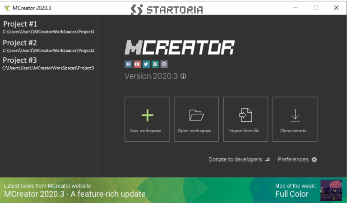Click the MCreator app icon in title bar
This screenshot has width=347, height=203.
tap(7, 8)
